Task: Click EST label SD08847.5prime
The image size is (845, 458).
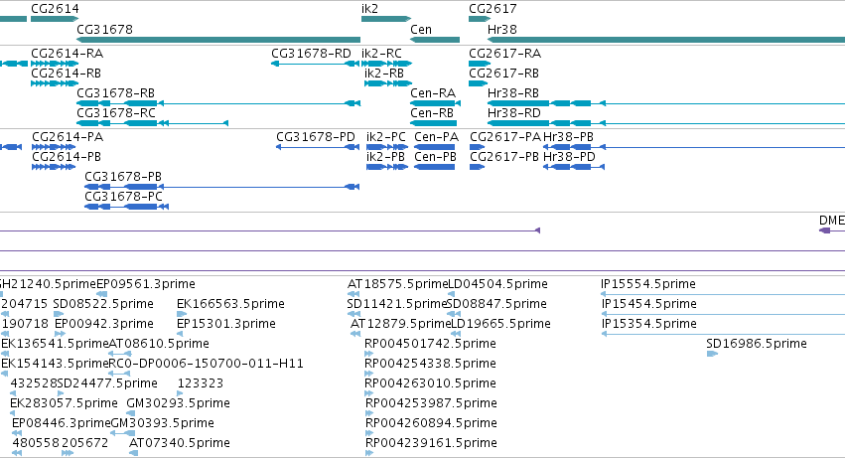Action: (x=496, y=304)
